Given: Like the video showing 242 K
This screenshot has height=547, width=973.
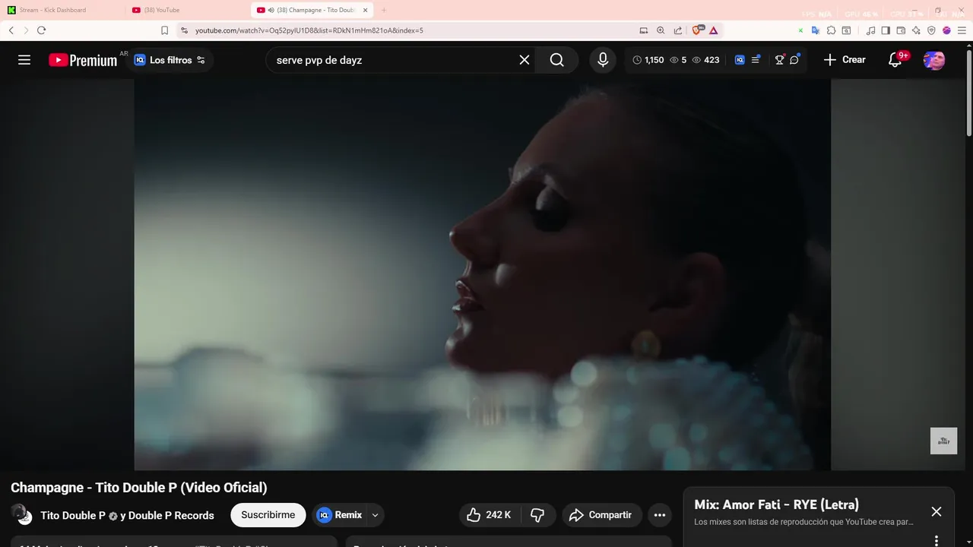Looking at the screenshot, I should (x=488, y=515).
